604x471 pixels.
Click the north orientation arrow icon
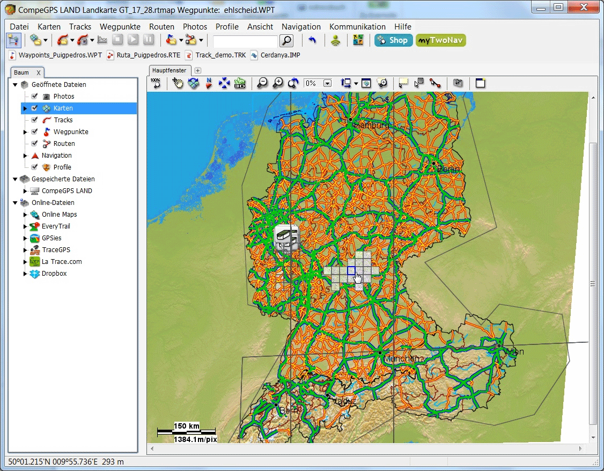tap(209, 83)
